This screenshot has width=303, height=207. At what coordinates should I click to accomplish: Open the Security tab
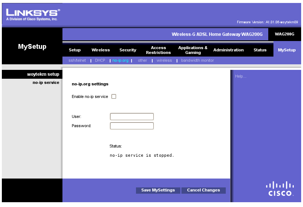[128, 50]
